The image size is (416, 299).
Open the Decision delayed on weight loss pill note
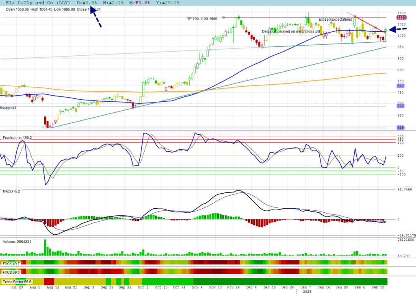pyautogui.click(x=291, y=31)
